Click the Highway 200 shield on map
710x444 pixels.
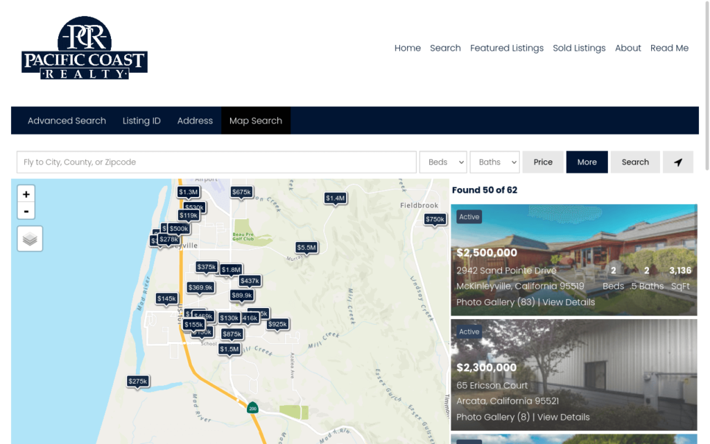252,408
